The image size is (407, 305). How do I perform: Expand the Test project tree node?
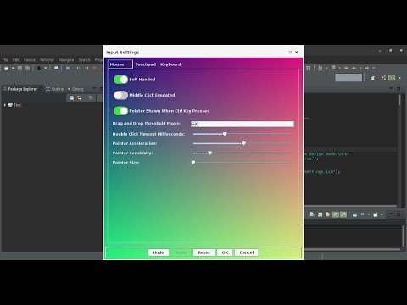tap(5, 105)
